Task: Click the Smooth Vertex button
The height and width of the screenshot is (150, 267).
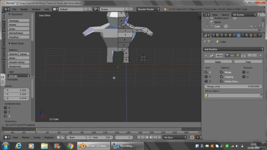Action: point(18,62)
